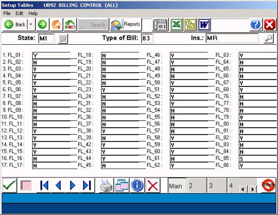Open the Word export icon

click(204, 25)
